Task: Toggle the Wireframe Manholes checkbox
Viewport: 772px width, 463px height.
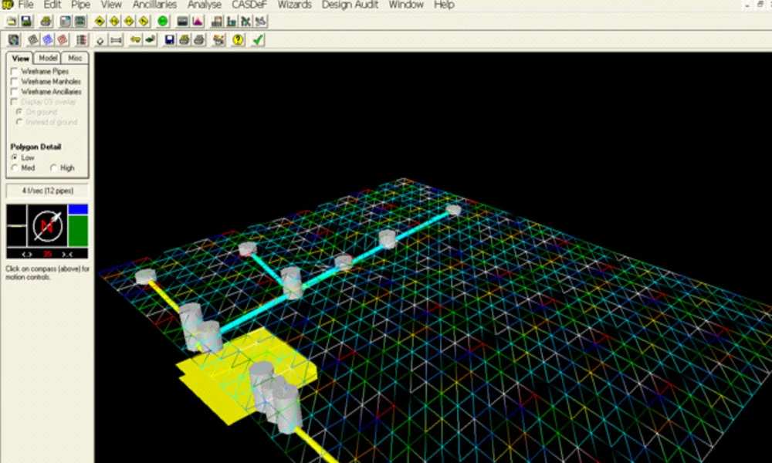Action: tap(15, 82)
